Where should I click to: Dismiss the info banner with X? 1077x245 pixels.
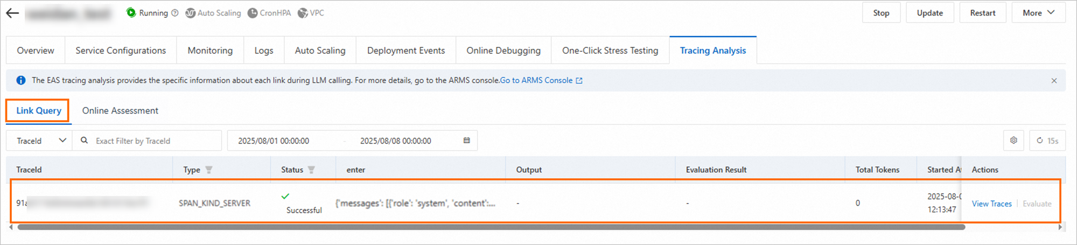point(1054,81)
